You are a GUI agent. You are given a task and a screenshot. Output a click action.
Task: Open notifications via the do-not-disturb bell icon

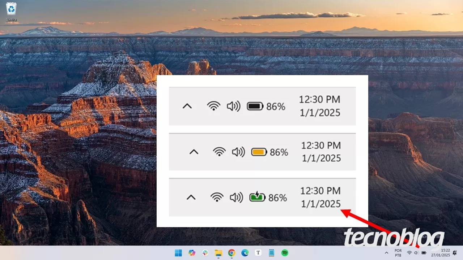click(455, 253)
